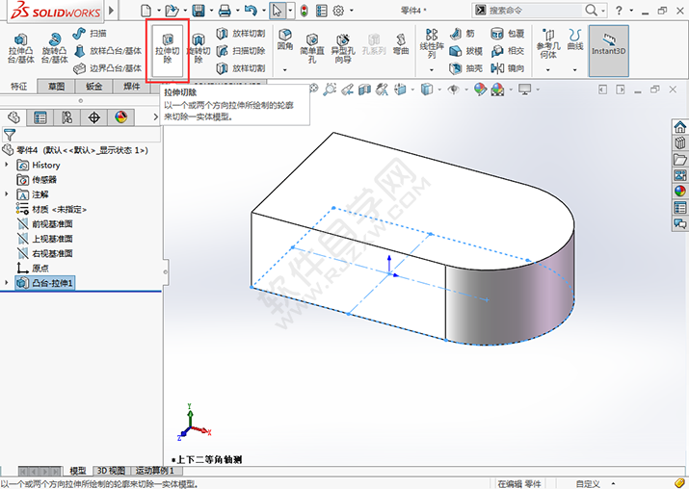This screenshot has height=489, width=689.
Task: Select the 旋转凸台/基体 revolve boss tool
Action: [55, 48]
